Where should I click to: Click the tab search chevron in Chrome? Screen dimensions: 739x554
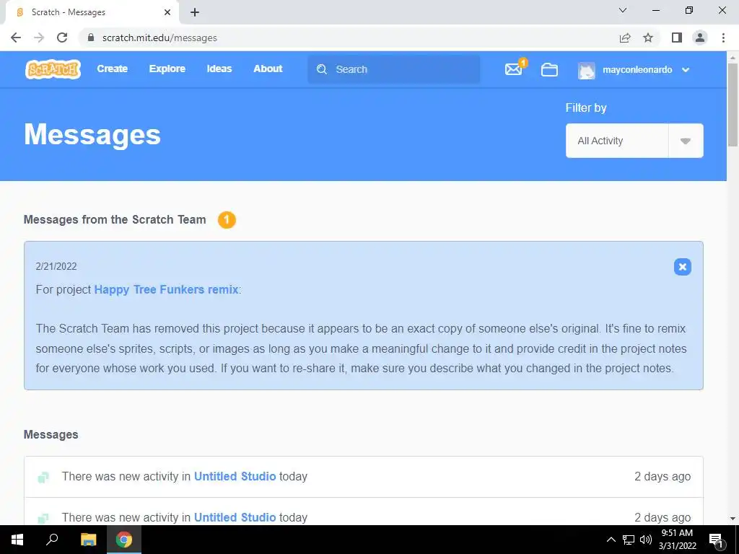[x=623, y=10]
